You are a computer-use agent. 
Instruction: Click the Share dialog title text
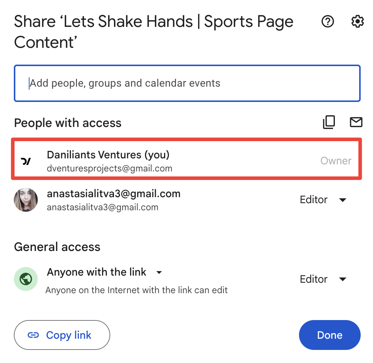click(x=153, y=32)
